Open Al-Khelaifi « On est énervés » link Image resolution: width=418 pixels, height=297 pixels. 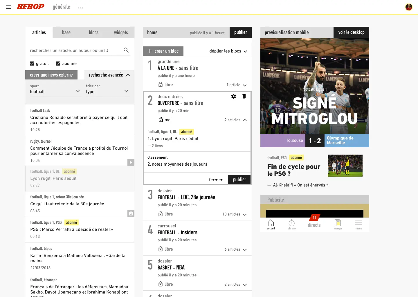[x=301, y=185]
